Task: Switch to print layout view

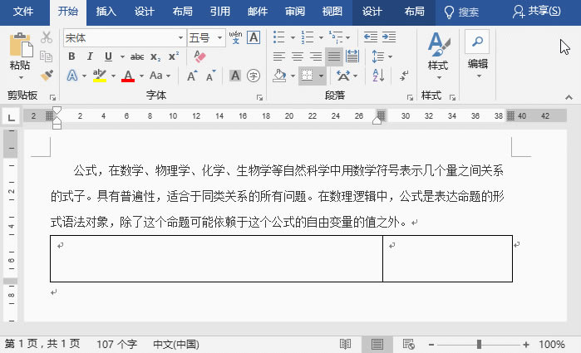Action: click(377, 345)
